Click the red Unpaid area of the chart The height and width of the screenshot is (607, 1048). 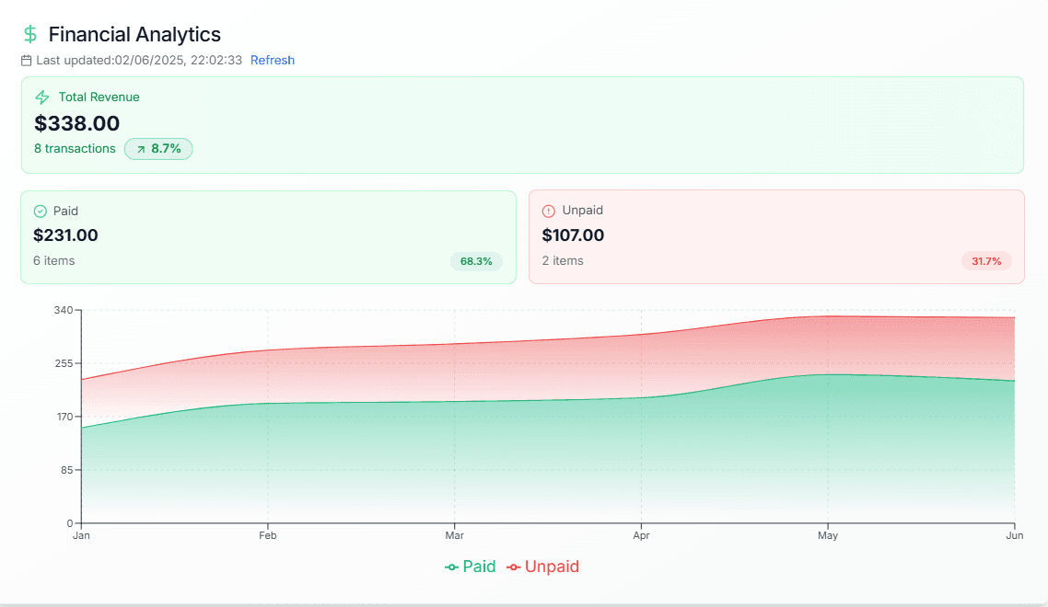coord(548,371)
